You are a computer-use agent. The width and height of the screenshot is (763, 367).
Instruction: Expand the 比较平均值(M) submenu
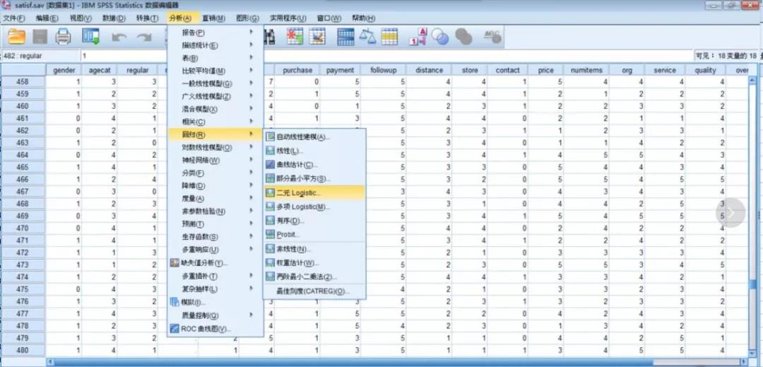point(215,71)
